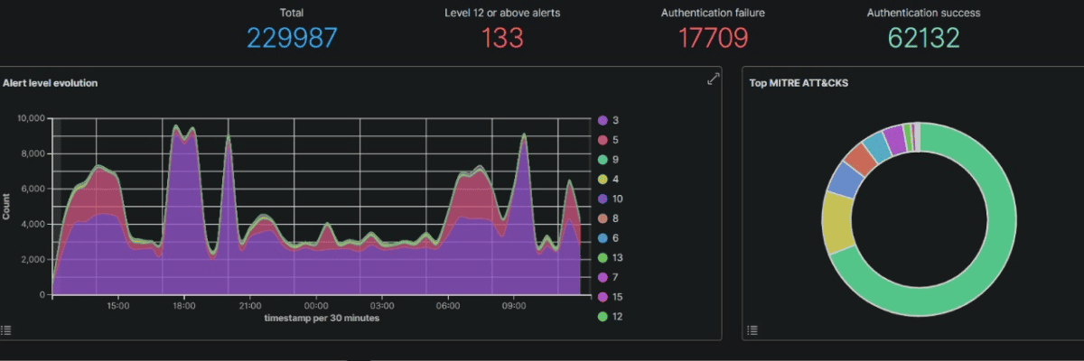Expand the Alert level evolution panel
This screenshot has width=1084, height=361.
point(713,79)
